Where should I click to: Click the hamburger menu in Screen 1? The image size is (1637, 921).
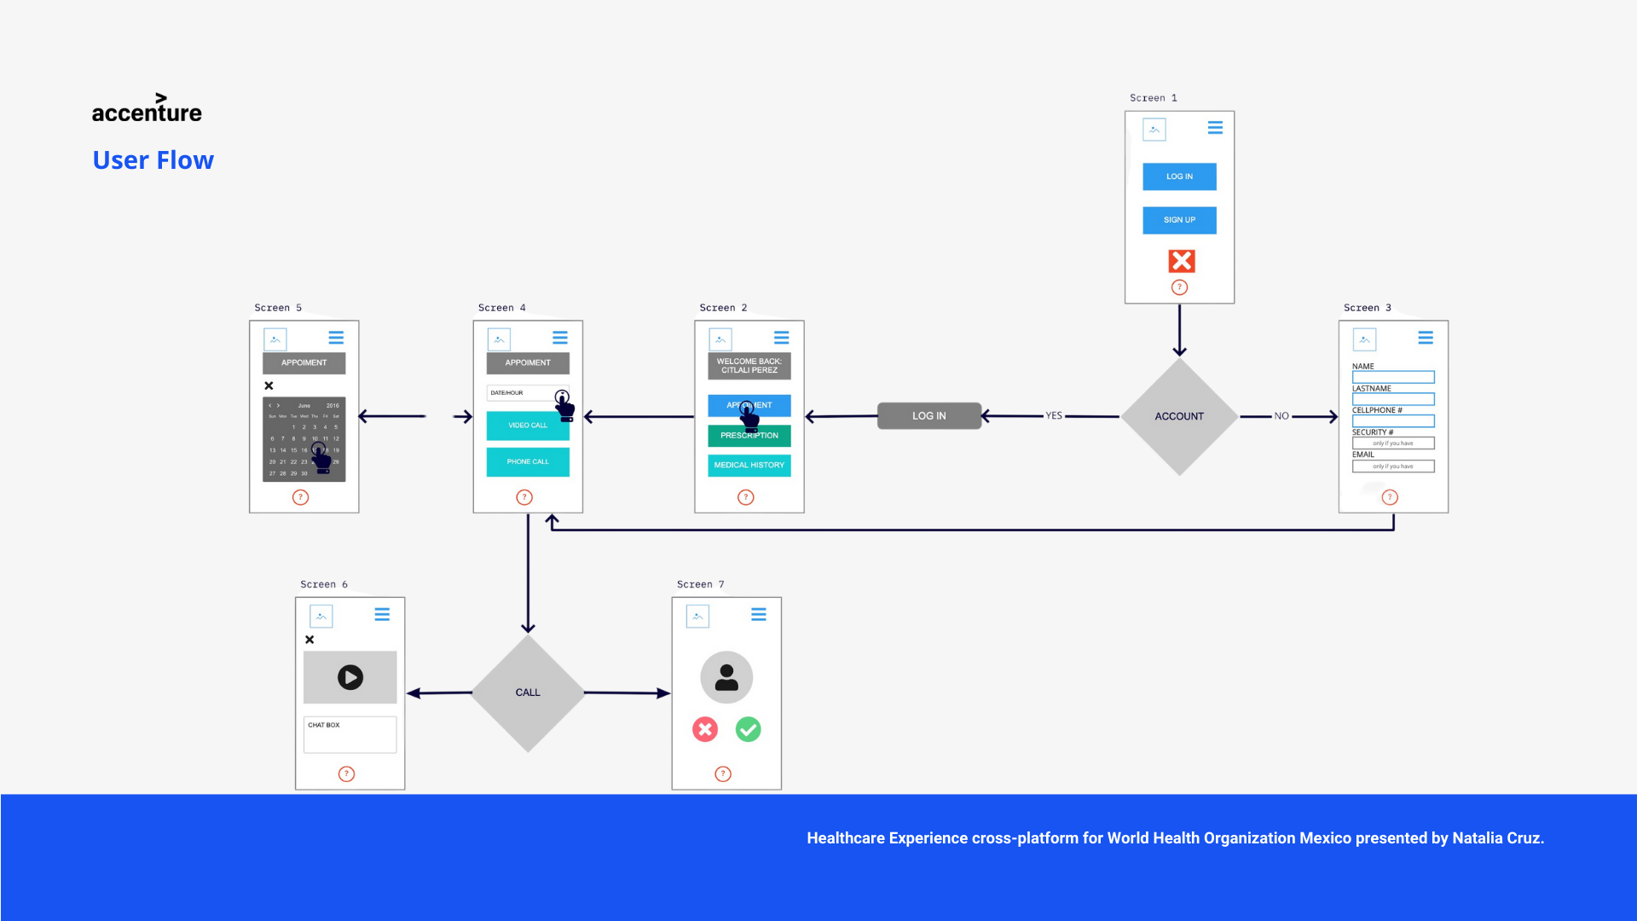click(1215, 128)
